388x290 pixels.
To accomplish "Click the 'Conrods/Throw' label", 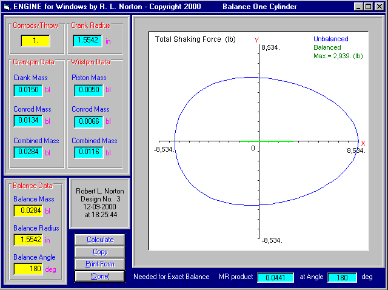I will 35,25.
